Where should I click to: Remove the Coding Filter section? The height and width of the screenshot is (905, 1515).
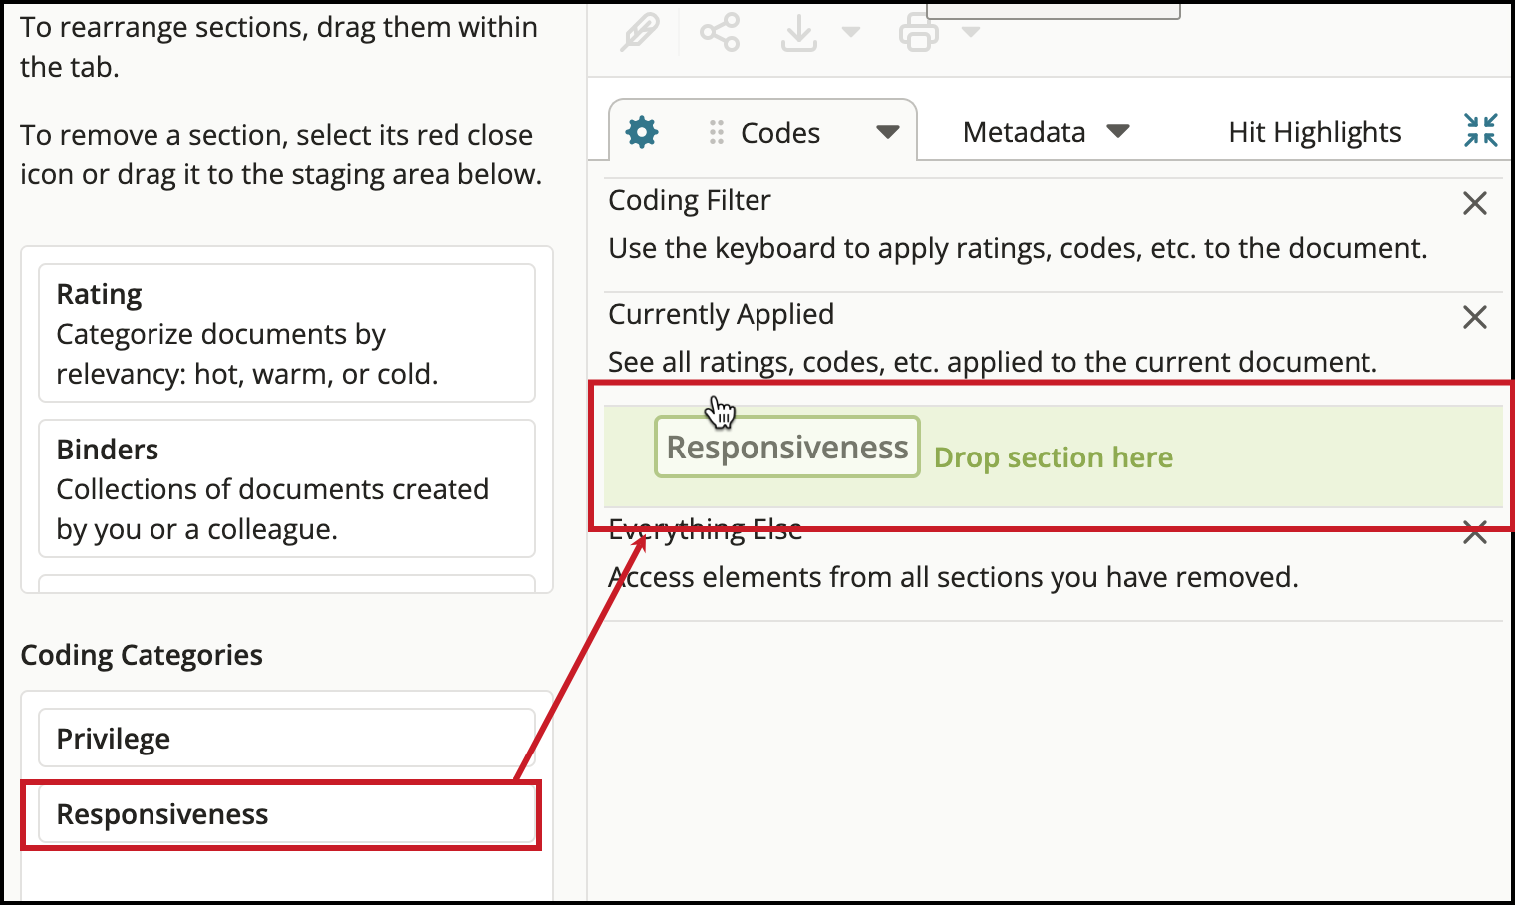click(1475, 203)
